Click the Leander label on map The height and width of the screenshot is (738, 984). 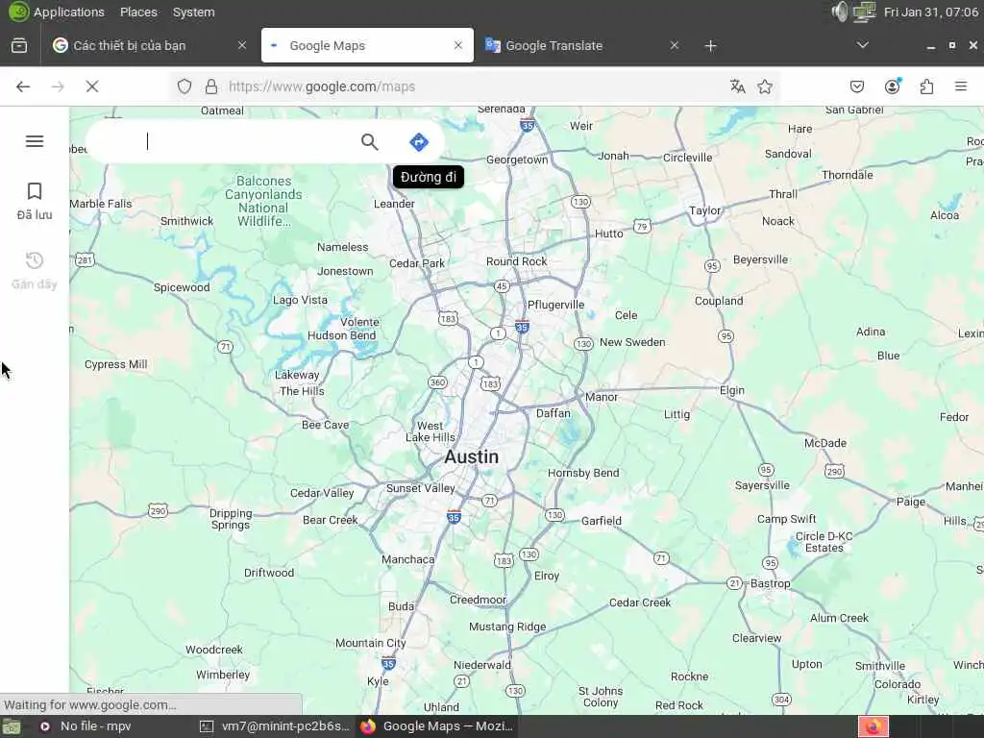(394, 204)
